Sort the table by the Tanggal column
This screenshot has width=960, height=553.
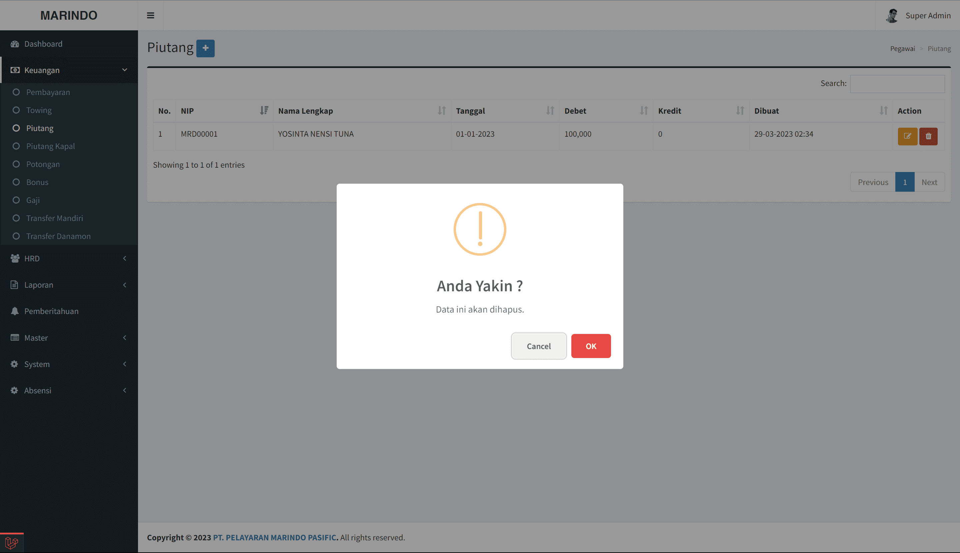(x=505, y=111)
